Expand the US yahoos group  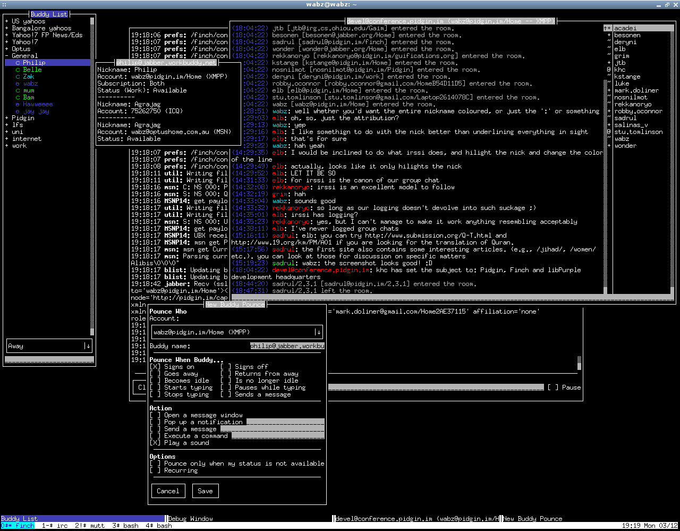[x=7, y=21]
